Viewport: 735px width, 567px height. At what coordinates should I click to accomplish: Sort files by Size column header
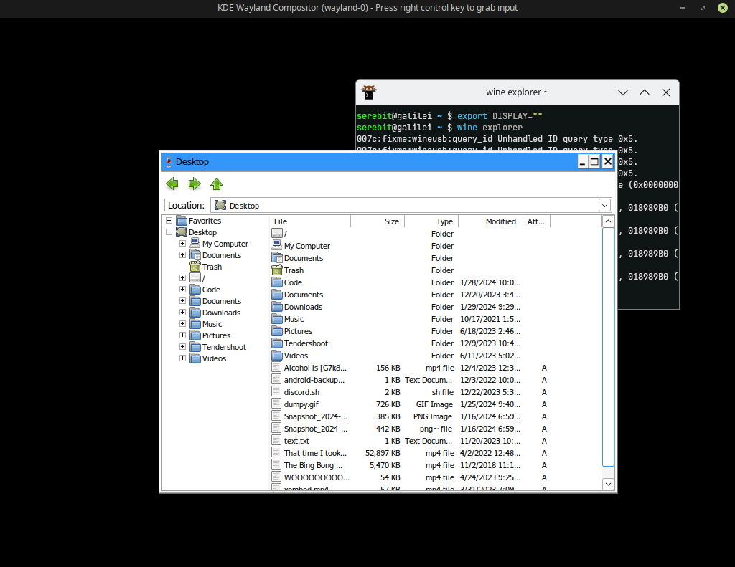(377, 221)
